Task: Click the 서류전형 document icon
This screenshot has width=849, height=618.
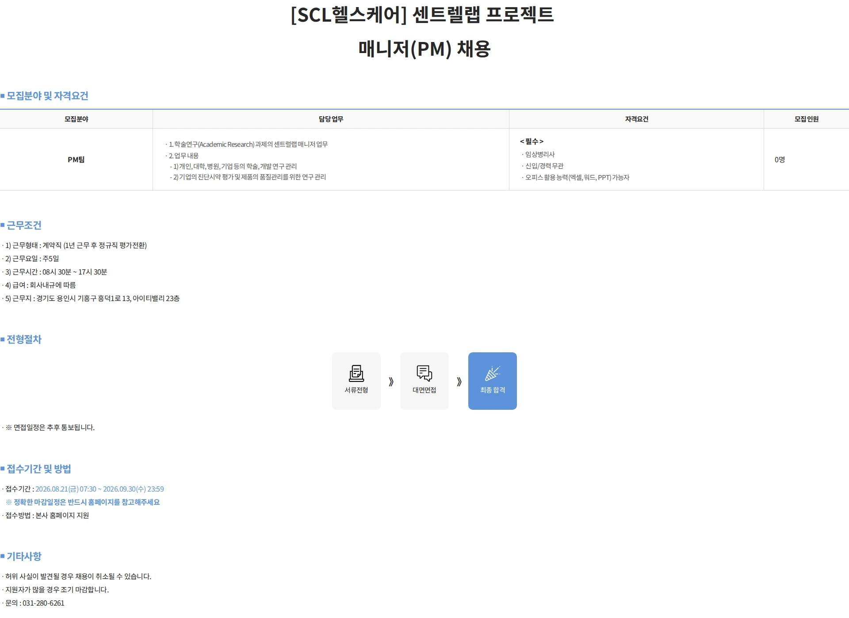Action: [356, 374]
